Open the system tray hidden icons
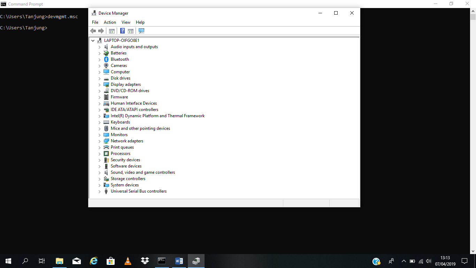Viewport: 476px width, 268px height. (x=403, y=261)
